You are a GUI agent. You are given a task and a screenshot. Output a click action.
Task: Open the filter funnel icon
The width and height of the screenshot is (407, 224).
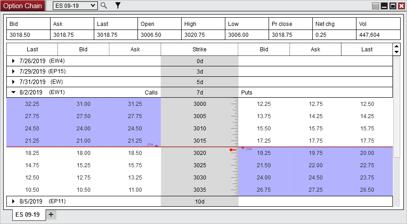click(x=118, y=5)
